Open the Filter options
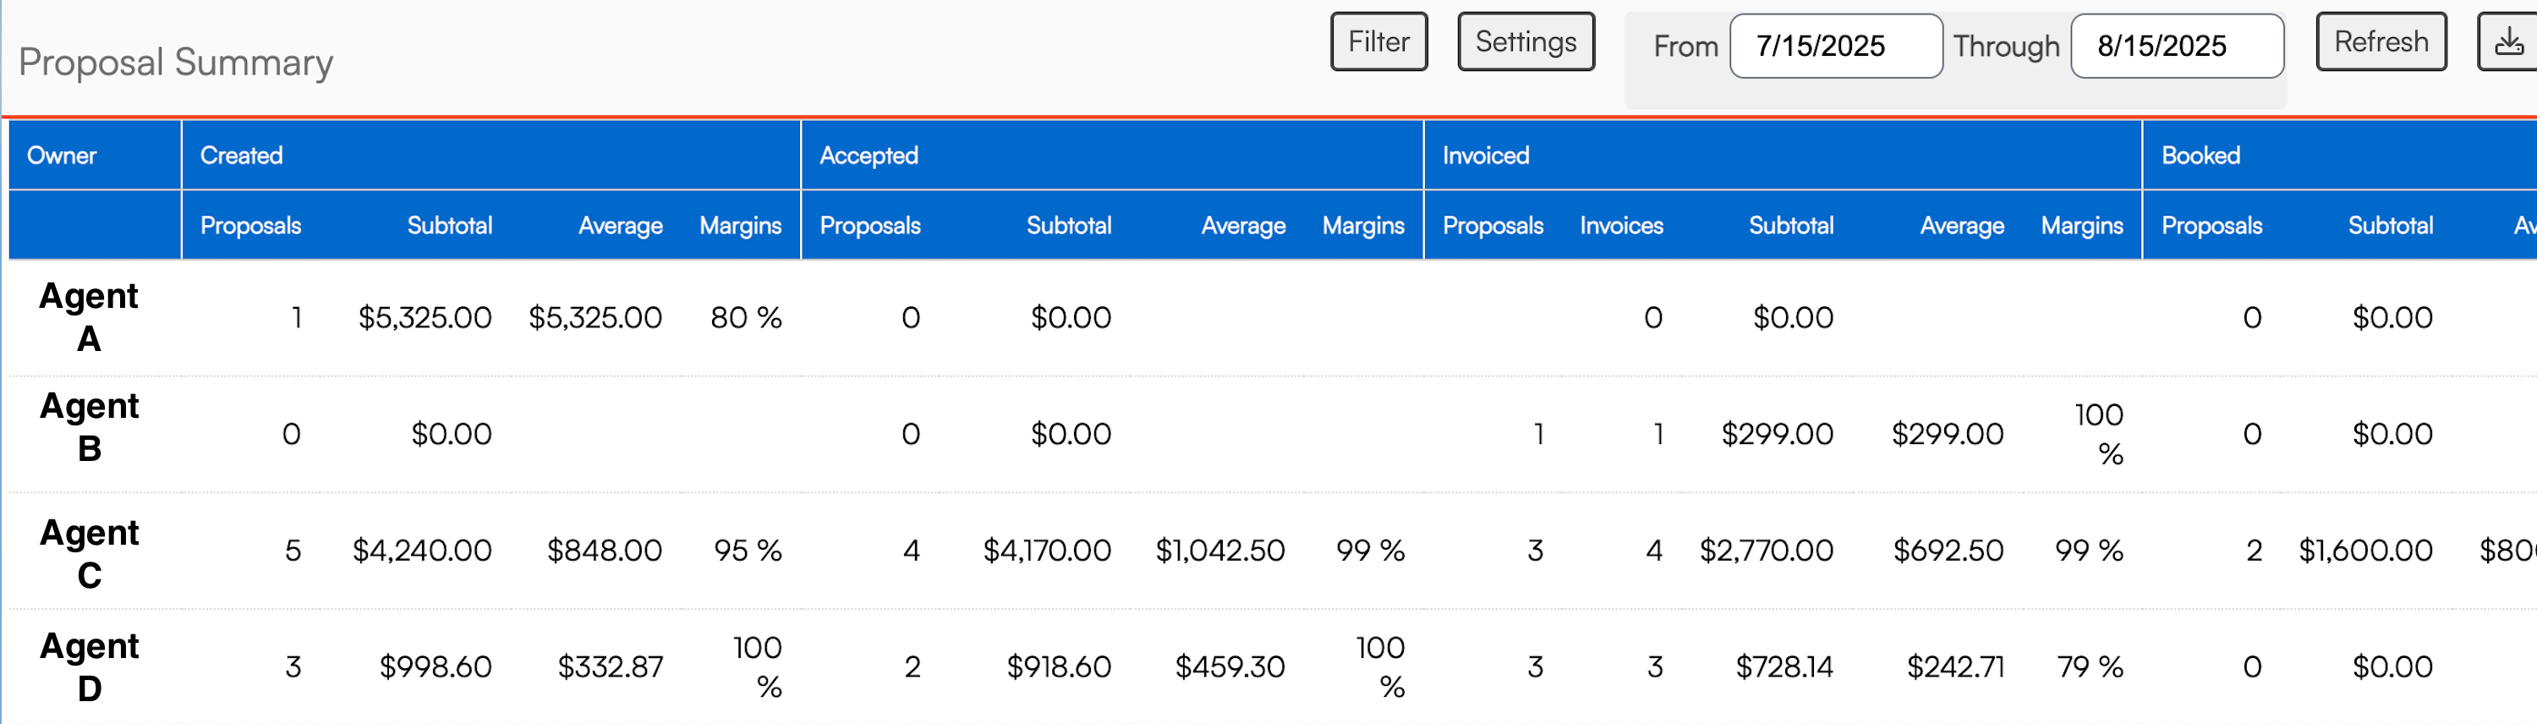 (x=1378, y=42)
